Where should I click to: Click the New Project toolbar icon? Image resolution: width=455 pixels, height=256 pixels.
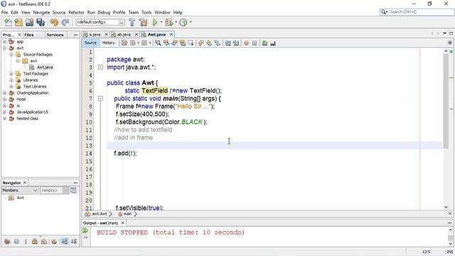coord(18,22)
